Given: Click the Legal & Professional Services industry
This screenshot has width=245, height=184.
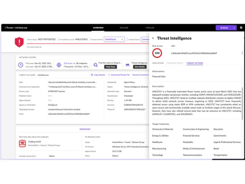Looking at the screenshot, I should pyautogui.click(x=227, y=142).
